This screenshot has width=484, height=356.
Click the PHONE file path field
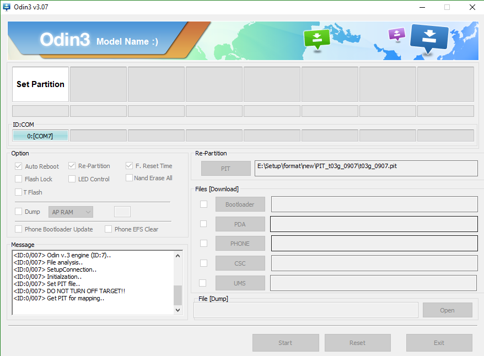374,244
